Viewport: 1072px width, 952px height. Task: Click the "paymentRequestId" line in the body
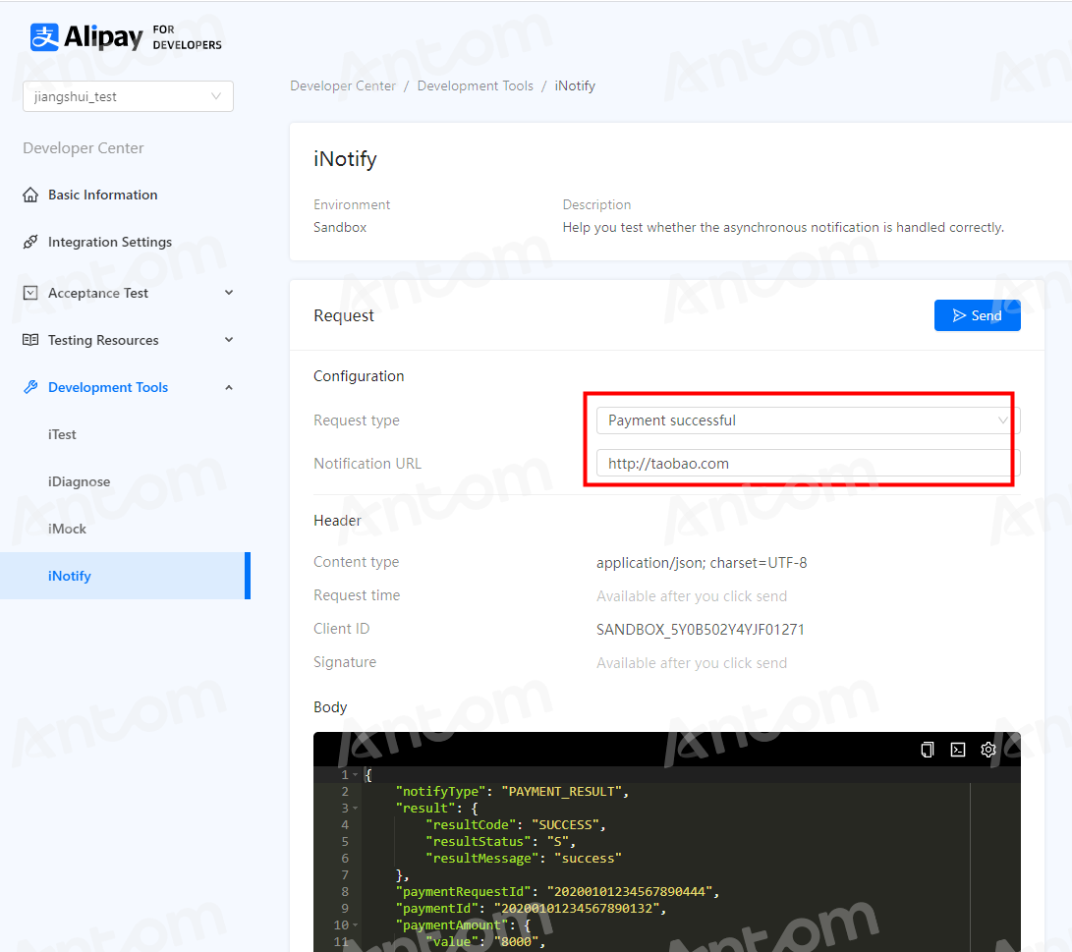click(x=557, y=892)
